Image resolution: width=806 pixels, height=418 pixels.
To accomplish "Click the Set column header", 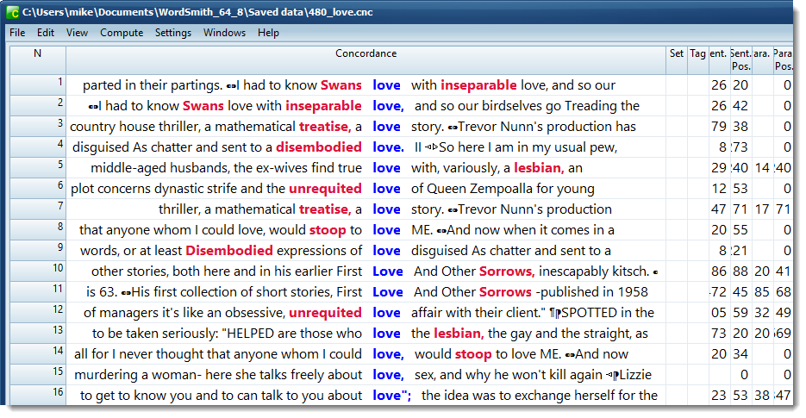I will [677, 59].
